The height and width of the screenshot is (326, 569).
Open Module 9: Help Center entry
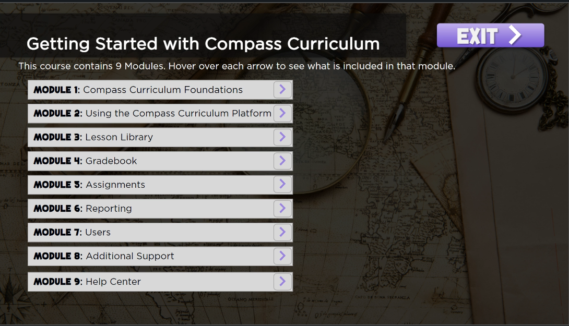click(87, 282)
